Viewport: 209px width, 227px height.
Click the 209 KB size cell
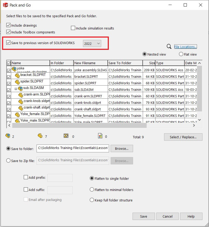pyautogui.click(x=149, y=70)
